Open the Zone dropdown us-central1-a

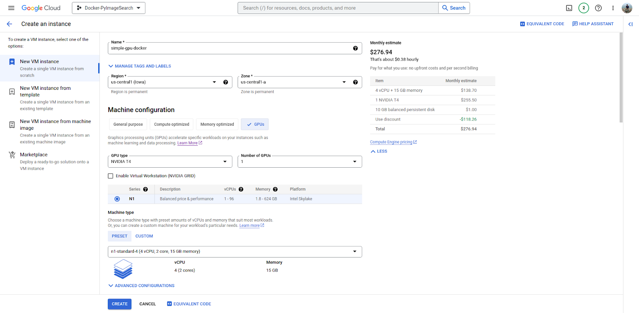point(300,82)
